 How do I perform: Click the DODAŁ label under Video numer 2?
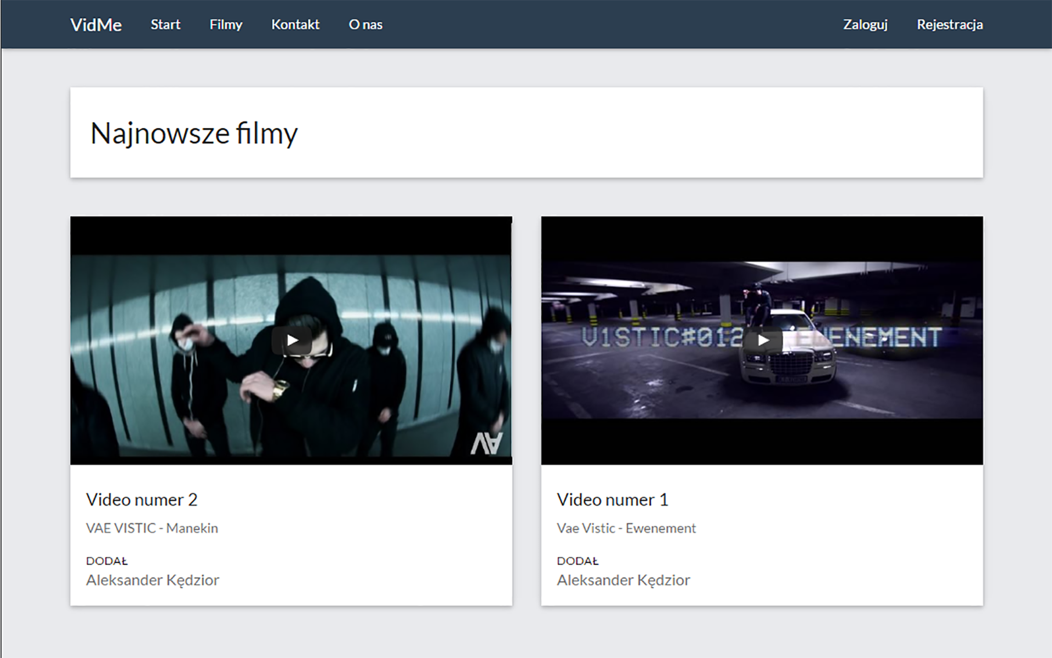point(107,561)
